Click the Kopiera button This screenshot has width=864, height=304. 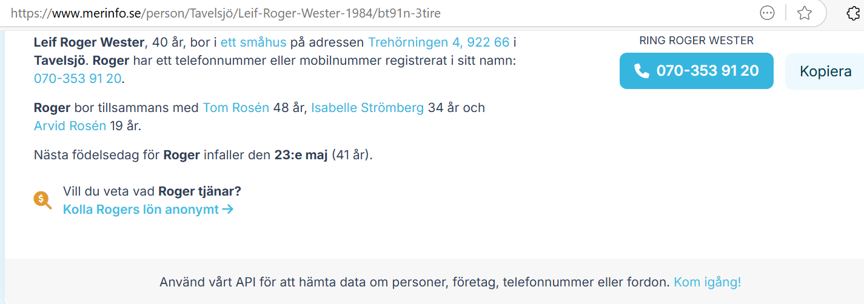click(825, 71)
